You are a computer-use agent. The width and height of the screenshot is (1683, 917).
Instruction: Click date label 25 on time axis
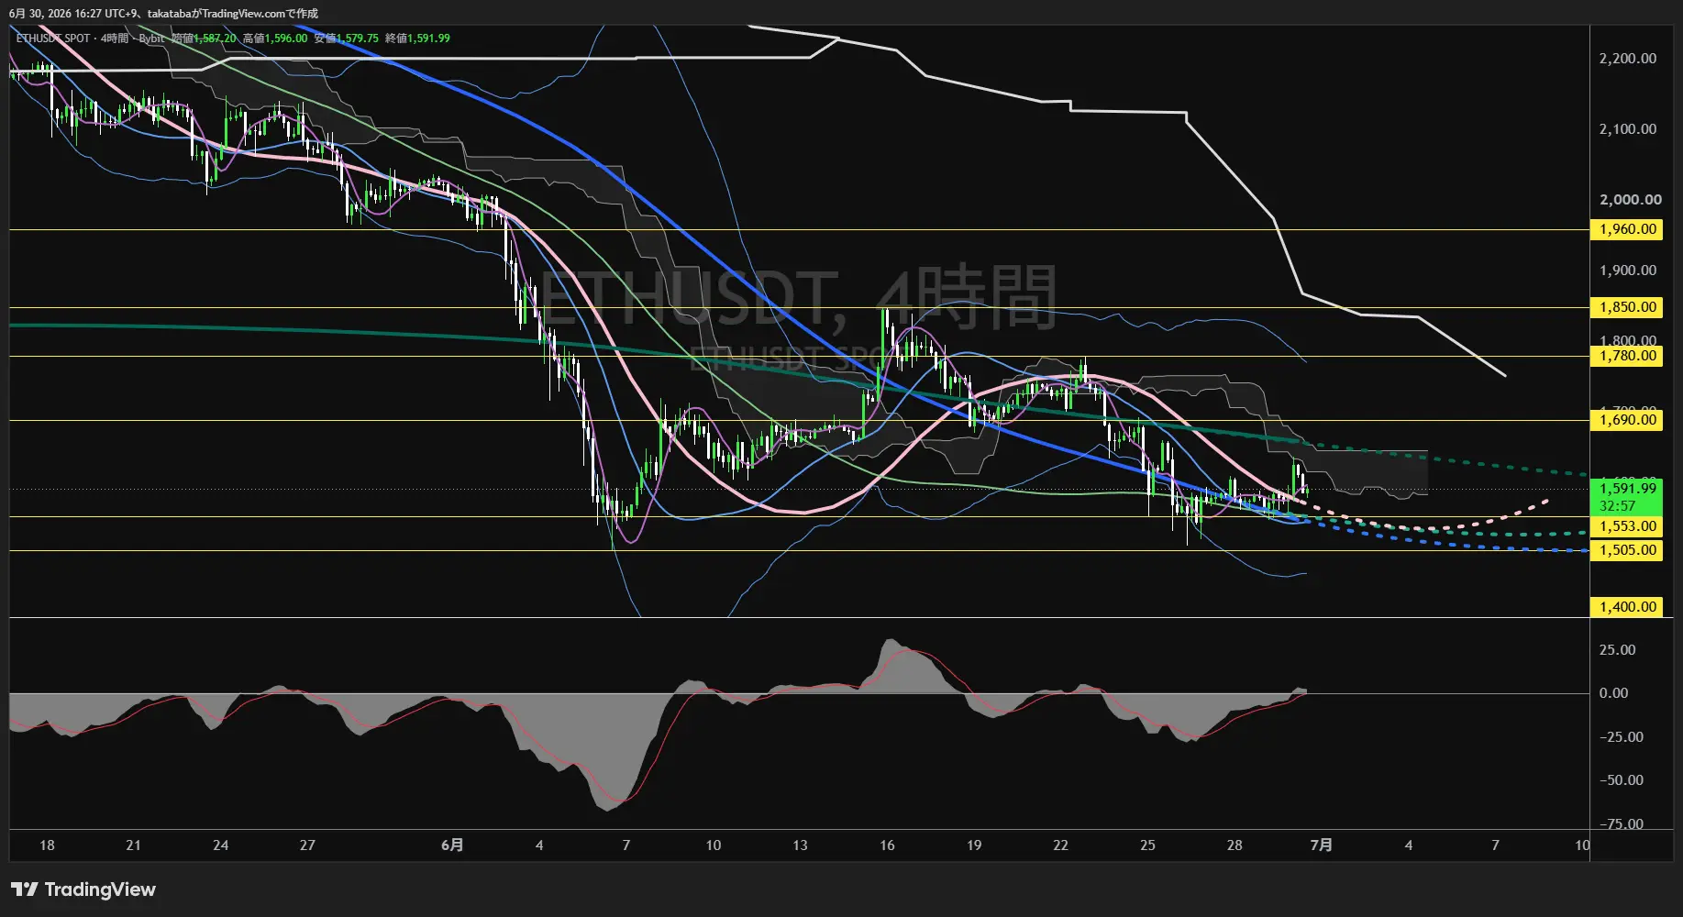[1148, 845]
